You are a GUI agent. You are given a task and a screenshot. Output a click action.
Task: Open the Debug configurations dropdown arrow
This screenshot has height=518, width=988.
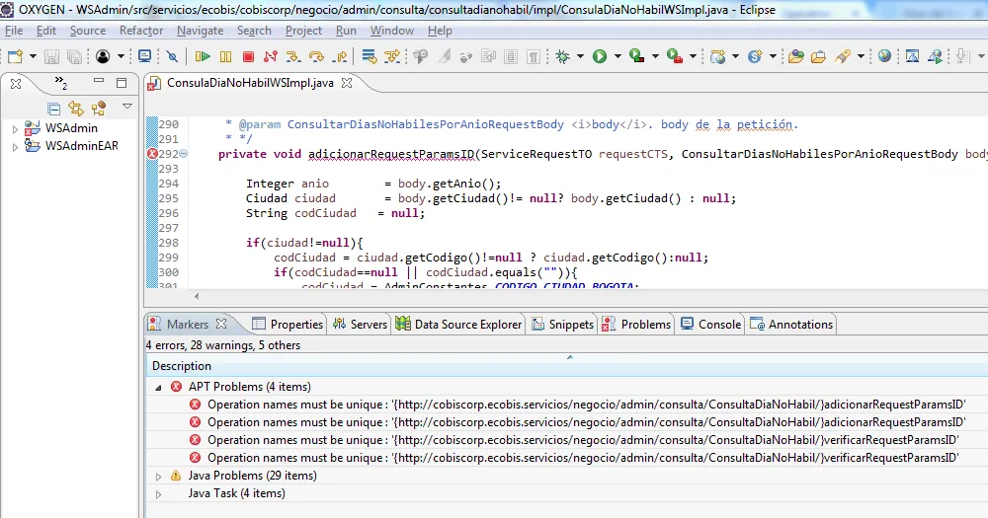tap(580, 56)
